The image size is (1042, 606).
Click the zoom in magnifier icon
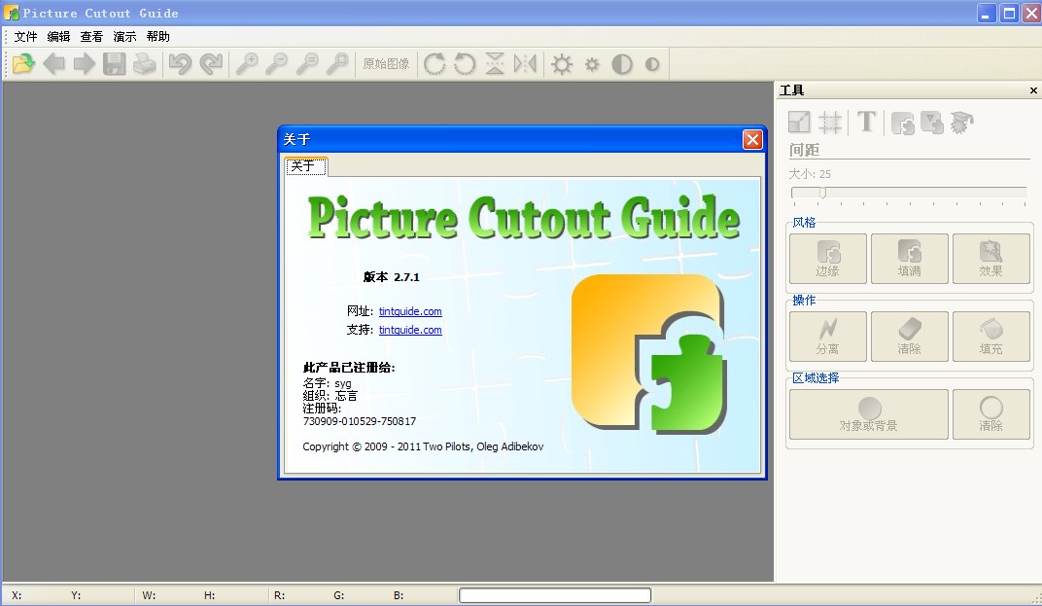pyautogui.click(x=248, y=64)
